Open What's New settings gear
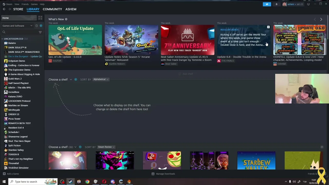 point(66,19)
